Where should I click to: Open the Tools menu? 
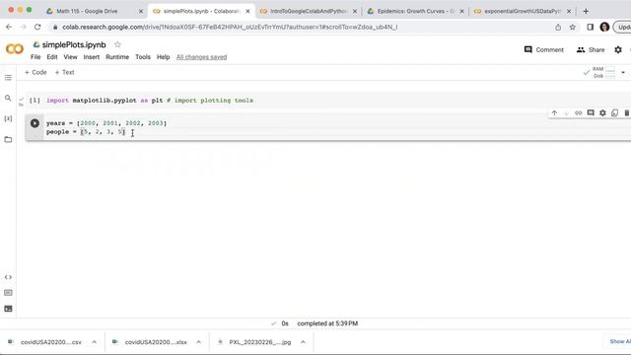click(143, 57)
